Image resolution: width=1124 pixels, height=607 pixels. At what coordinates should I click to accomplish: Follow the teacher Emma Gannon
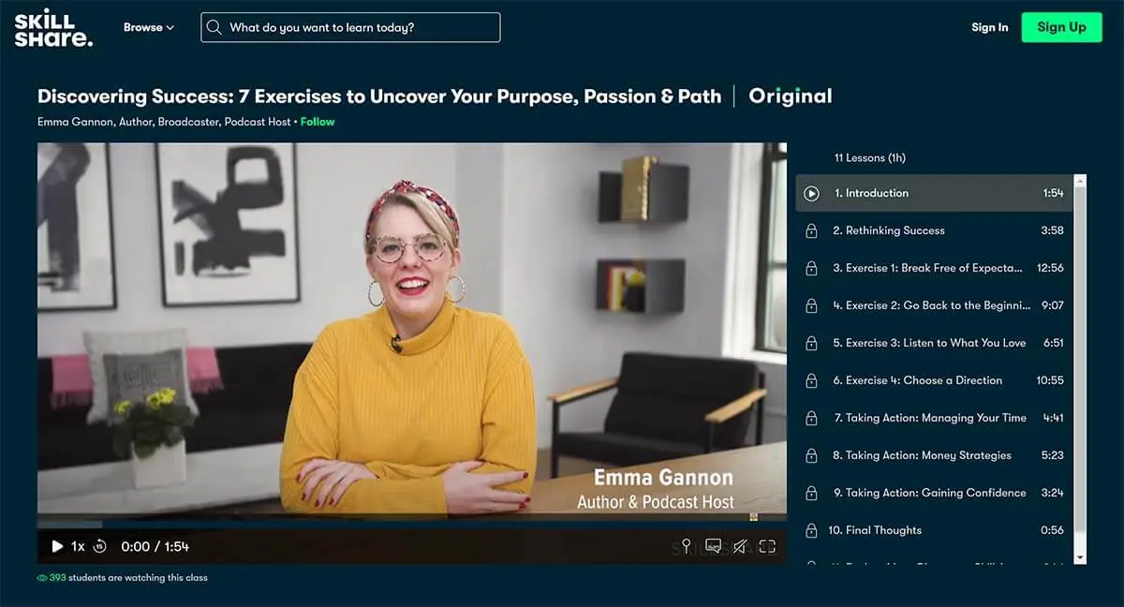tap(318, 122)
